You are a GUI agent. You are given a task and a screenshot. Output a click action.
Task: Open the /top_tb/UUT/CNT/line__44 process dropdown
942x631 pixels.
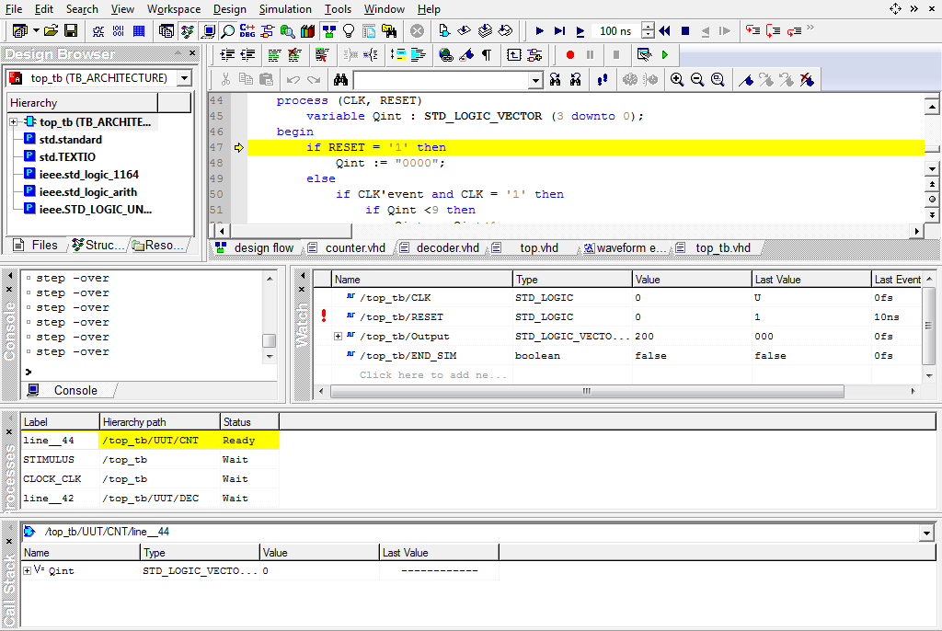point(927,533)
